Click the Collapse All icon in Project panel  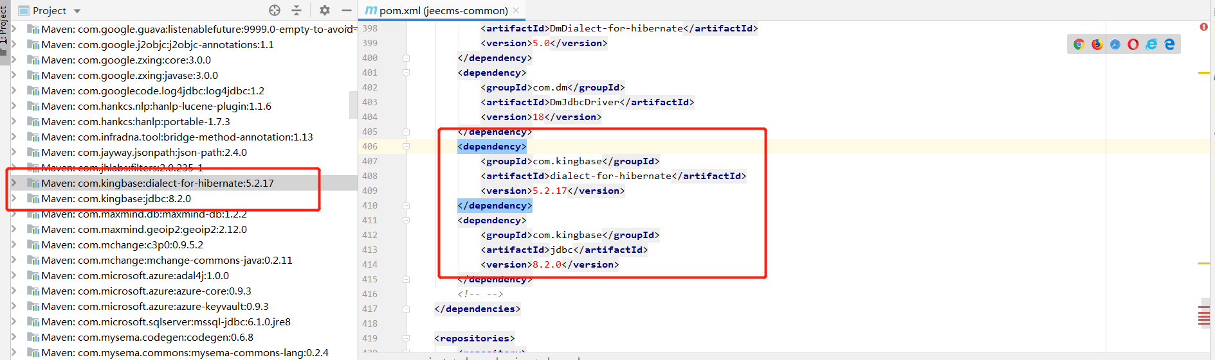(297, 10)
